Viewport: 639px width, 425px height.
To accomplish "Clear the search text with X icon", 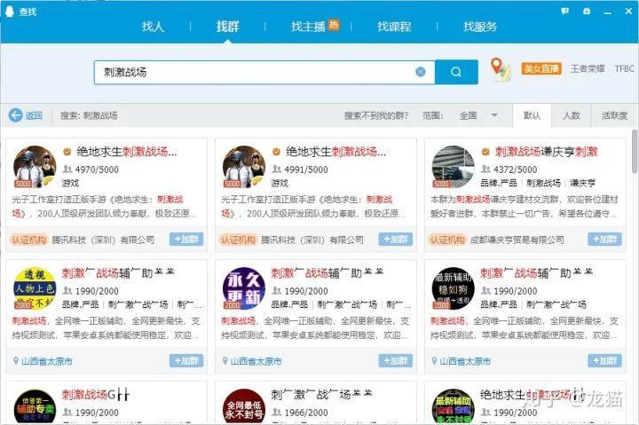I will [421, 72].
